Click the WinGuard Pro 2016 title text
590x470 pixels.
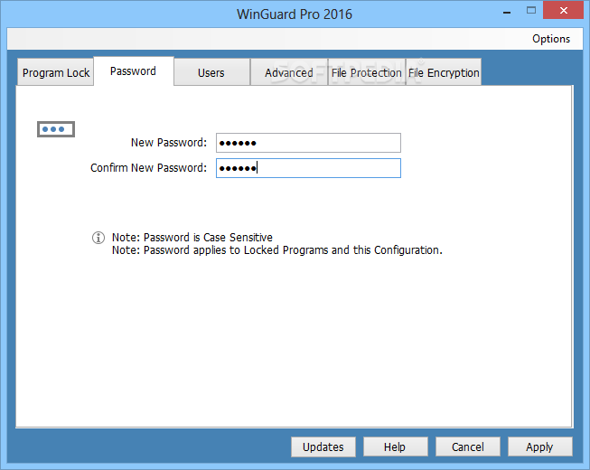(295, 14)
